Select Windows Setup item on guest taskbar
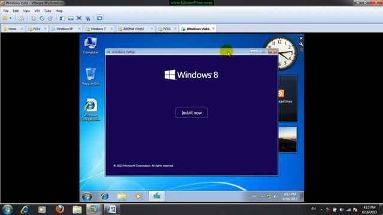The width and height of the screenshot is (383, 215). tap(157, 196)
